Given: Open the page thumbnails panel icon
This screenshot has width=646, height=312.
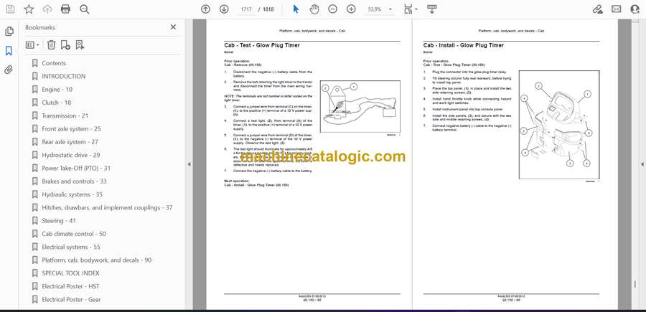Looking at the screenshot, I should tap(9, 32).
